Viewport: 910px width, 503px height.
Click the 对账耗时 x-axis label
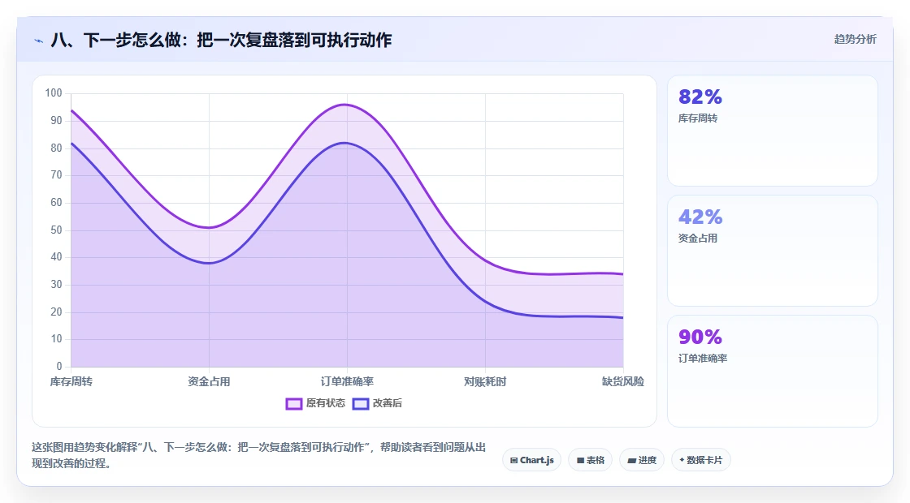pyautogui.click(x=485, y=382)
